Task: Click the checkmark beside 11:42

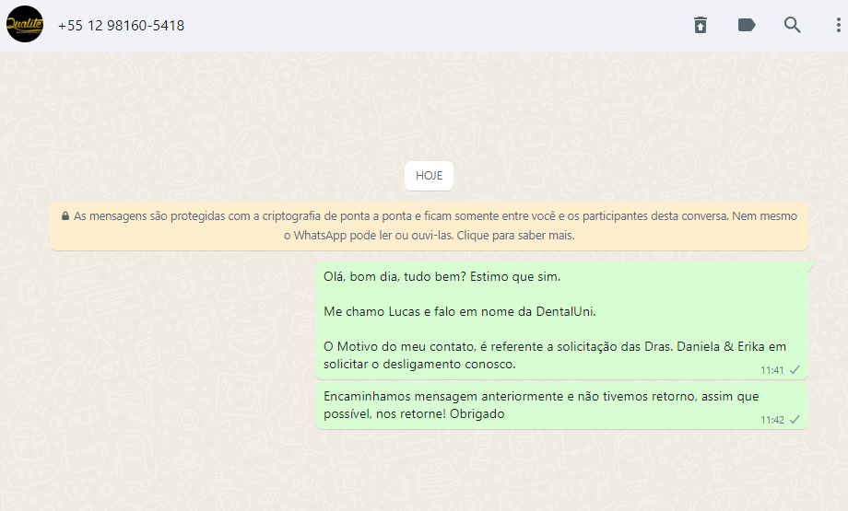Action: [x=795, y=420]
